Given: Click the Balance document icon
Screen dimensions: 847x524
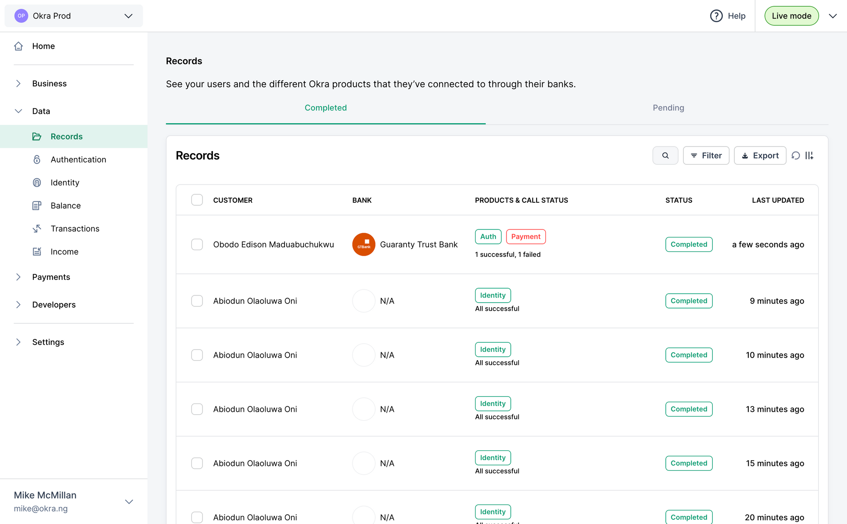Looking at the screenshot, I should [x=37, y=206].
